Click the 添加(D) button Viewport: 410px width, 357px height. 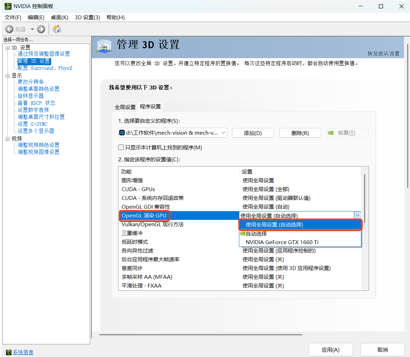(253, 133)
